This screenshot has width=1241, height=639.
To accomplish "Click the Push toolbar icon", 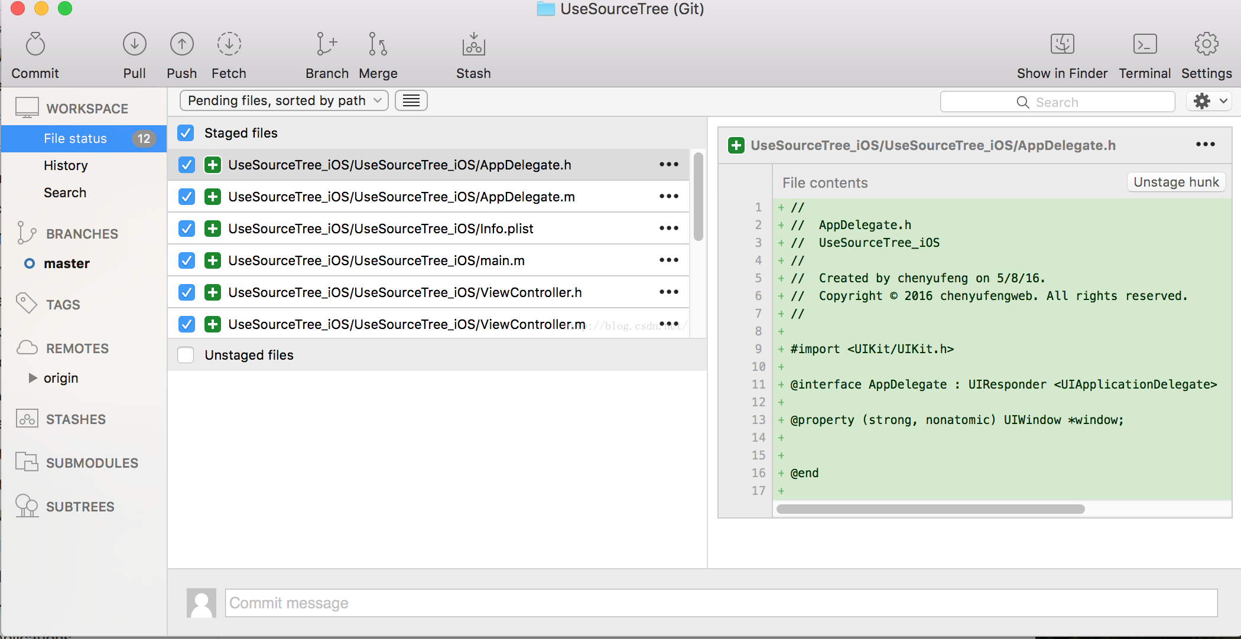I will [181, 45].
